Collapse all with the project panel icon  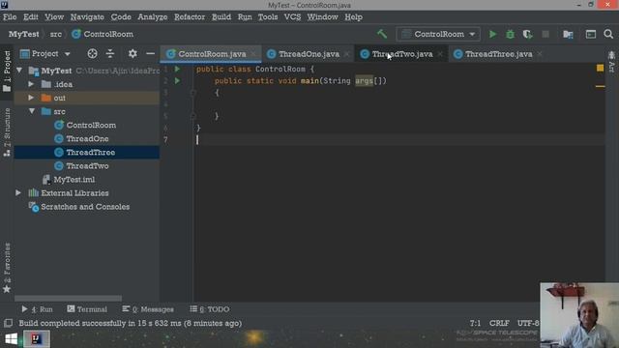pyautogui.click(x=110, y=54)
